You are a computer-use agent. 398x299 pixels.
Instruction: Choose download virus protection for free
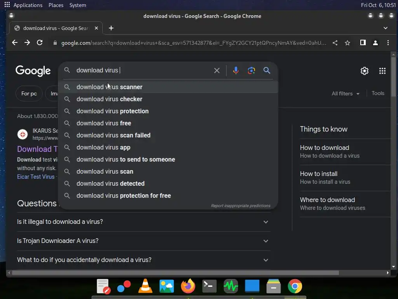168,196
